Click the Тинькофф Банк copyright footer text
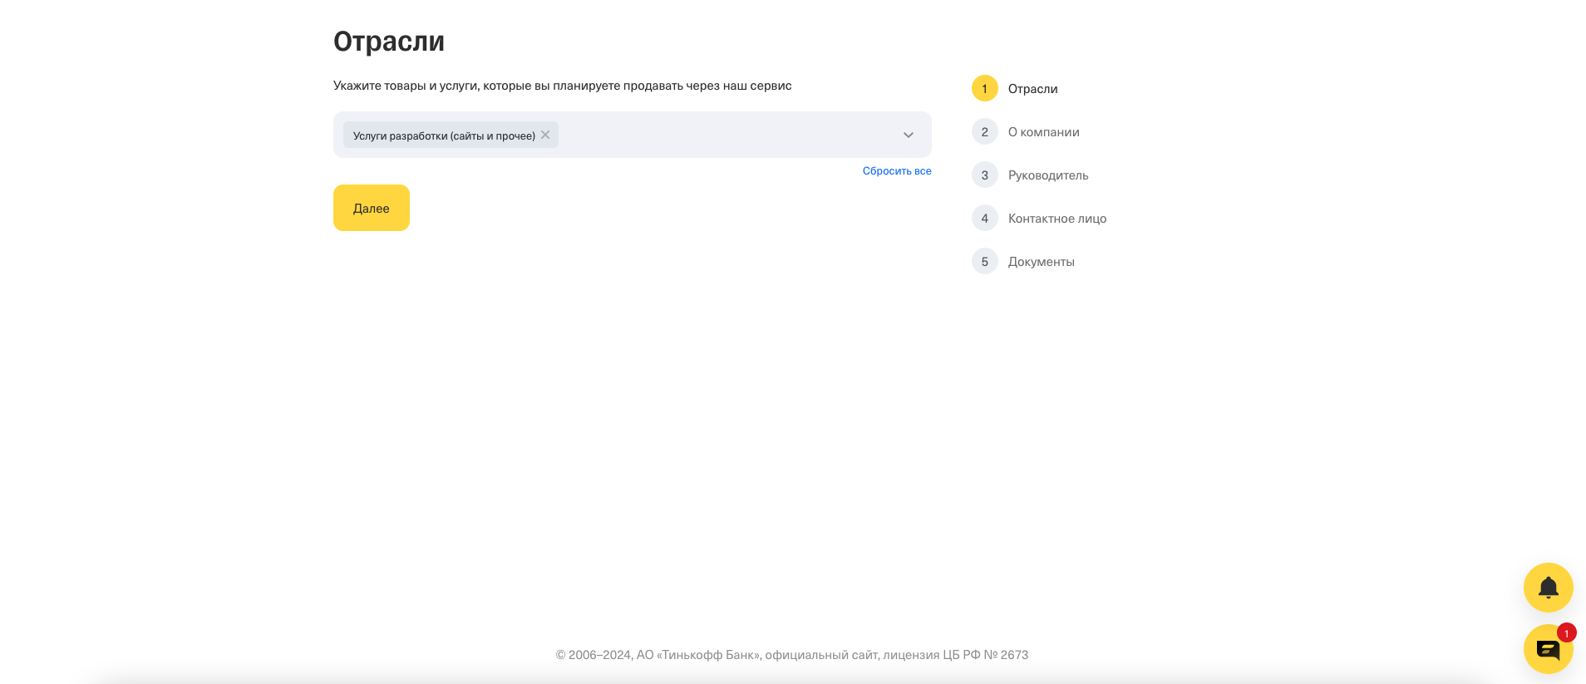1586x684 pixels. point(792,655)
